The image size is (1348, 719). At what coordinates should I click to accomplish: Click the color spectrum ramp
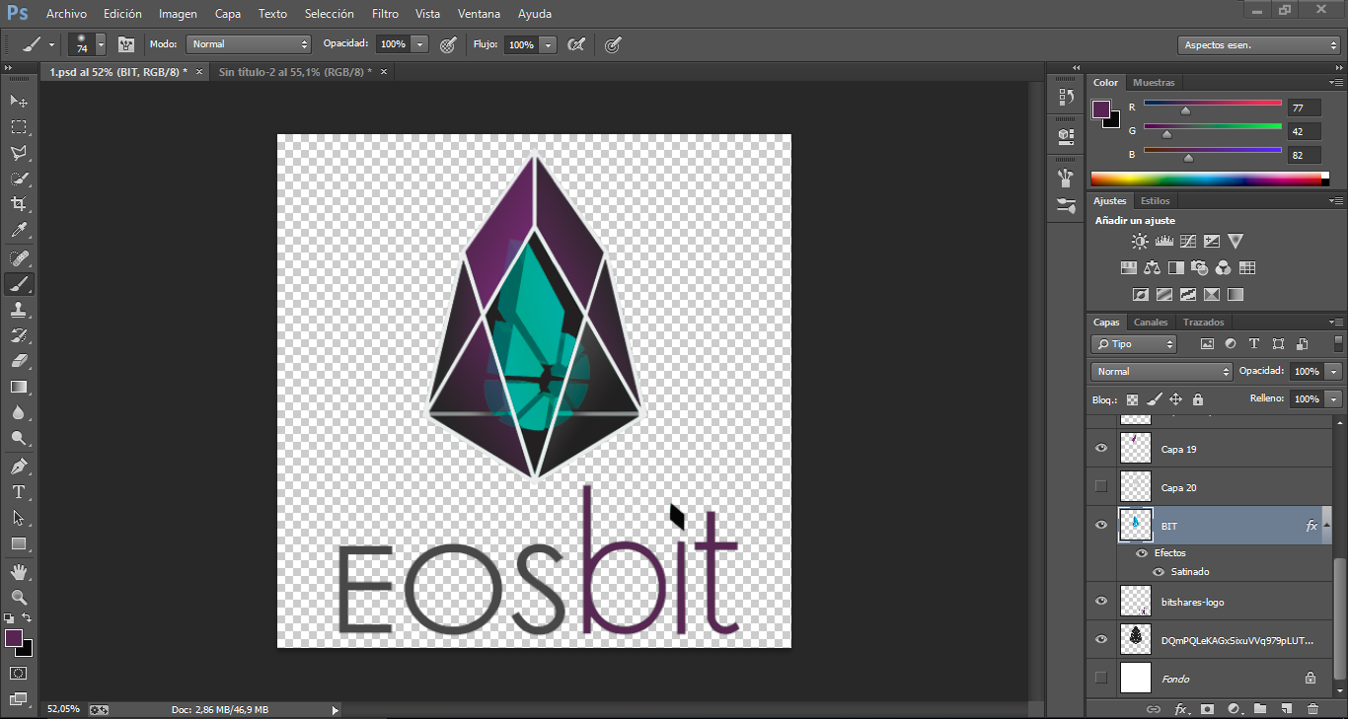[x=1210, y=179]
